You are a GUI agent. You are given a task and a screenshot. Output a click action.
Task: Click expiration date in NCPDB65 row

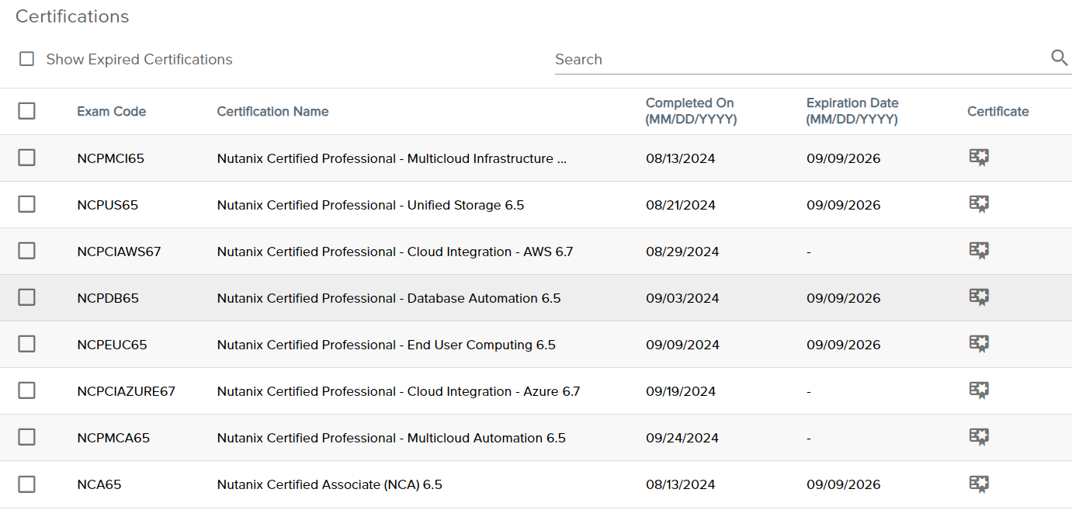click(844, 298)
